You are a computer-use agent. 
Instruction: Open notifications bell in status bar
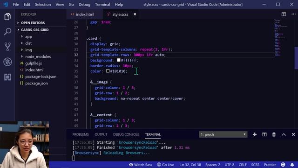click(292, 165)
